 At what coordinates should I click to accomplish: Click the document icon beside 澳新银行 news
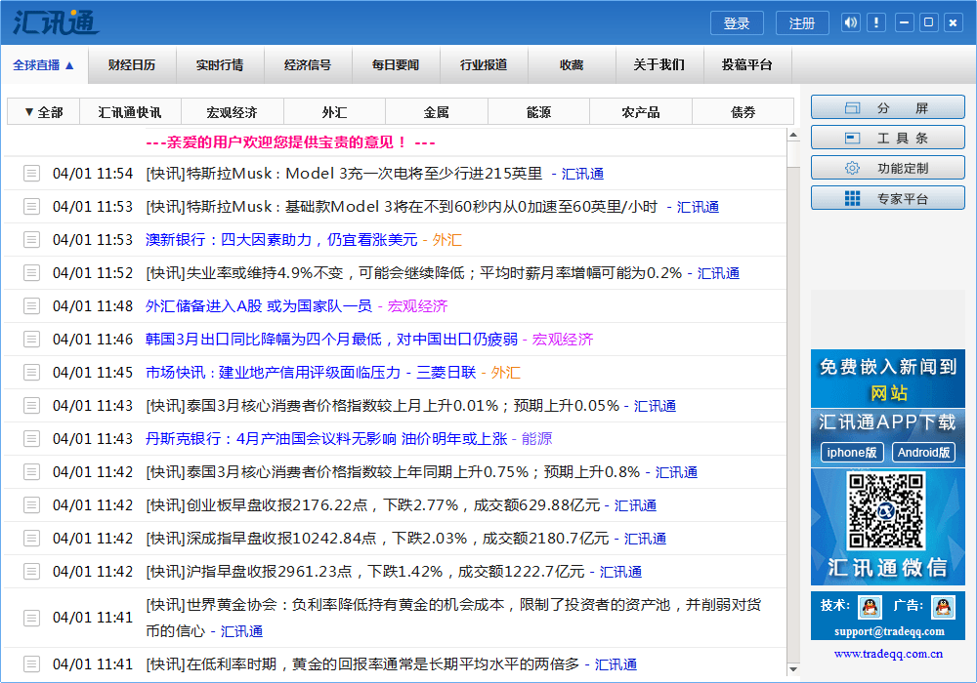point(32,239)
